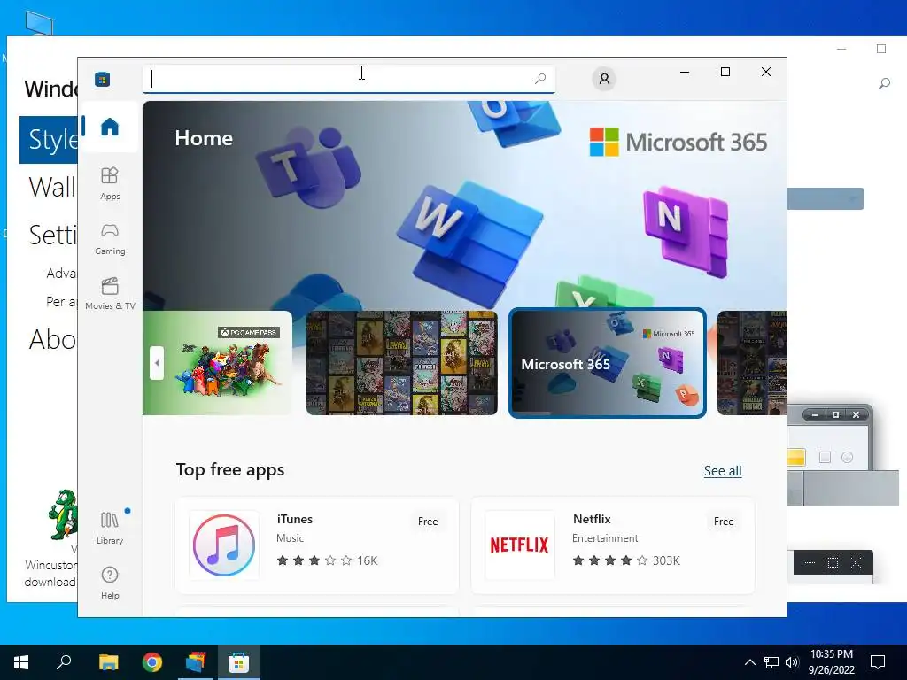The width and height of the screenshot is (907, 680).
Task: Go to Home in Store sidebar
Action: coord(109,127)
